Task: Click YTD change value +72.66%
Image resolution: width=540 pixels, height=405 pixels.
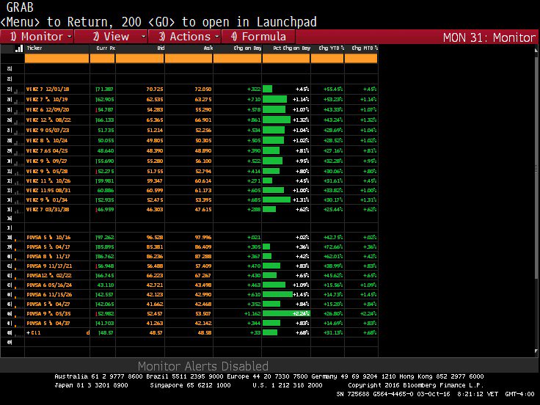Action: click(332, 247)
